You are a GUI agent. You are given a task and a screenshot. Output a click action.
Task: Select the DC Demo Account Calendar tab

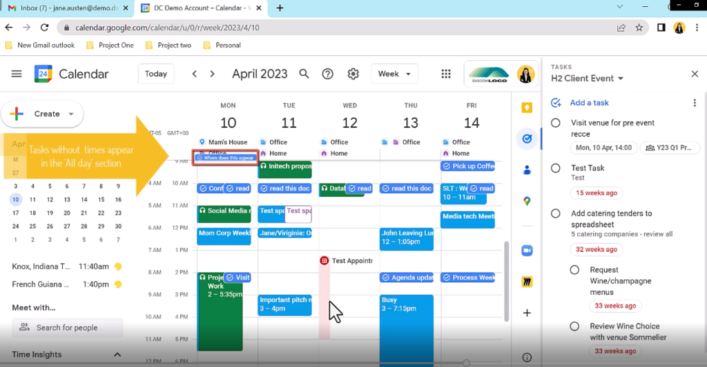pos(201,8)
